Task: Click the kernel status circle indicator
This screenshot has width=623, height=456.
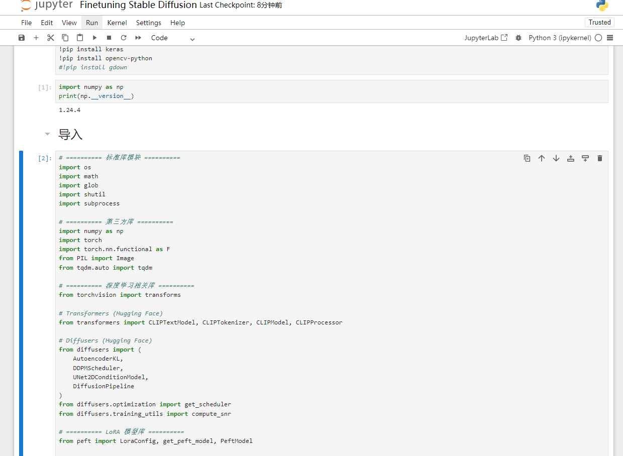Action: click(x=598, y=38)
